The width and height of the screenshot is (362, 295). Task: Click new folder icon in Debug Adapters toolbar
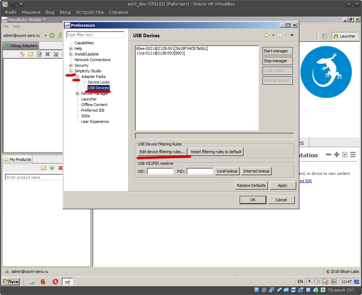click(x=31, y=54)
